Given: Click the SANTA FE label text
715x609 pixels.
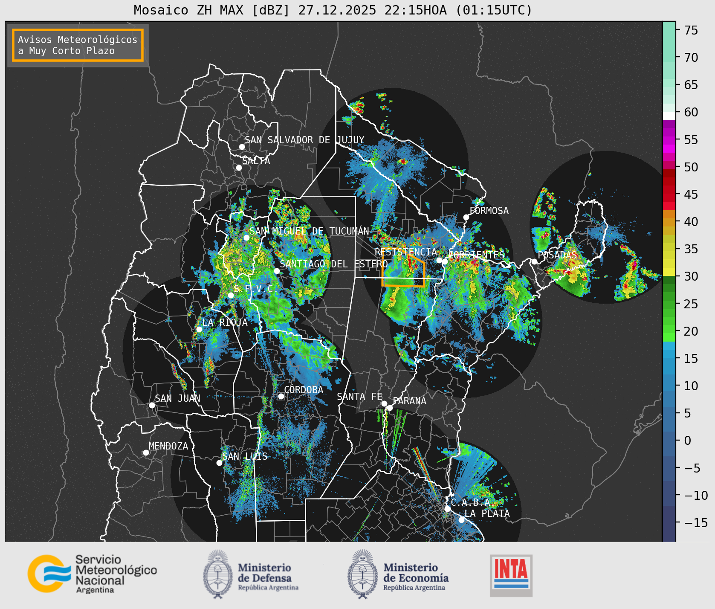Looking at the screenshot, I should click(359, 397).
